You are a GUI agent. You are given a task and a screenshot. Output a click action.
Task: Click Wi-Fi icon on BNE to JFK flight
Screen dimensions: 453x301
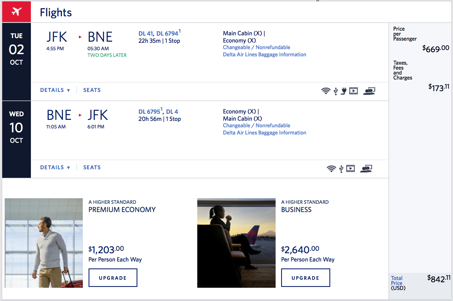[x=331, y=168]
